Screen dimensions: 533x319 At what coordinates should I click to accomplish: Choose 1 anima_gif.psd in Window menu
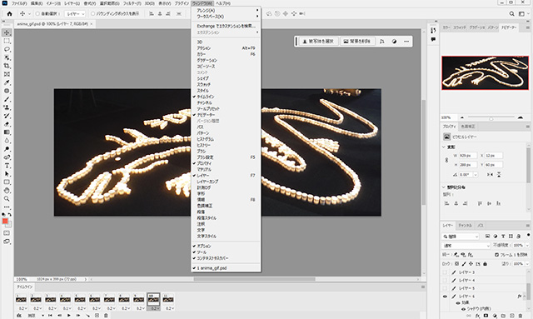point(226,268)
